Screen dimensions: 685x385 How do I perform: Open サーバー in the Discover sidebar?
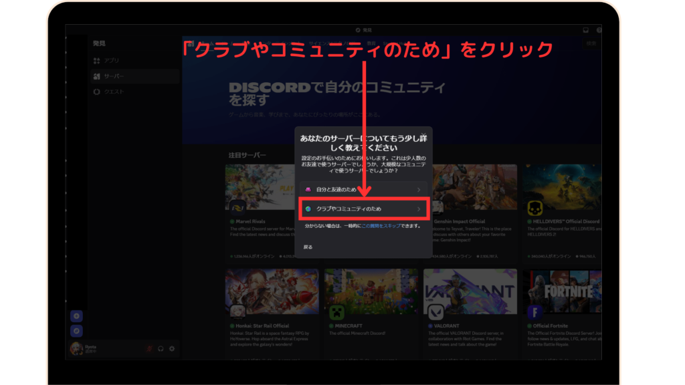tap(134, 76)
